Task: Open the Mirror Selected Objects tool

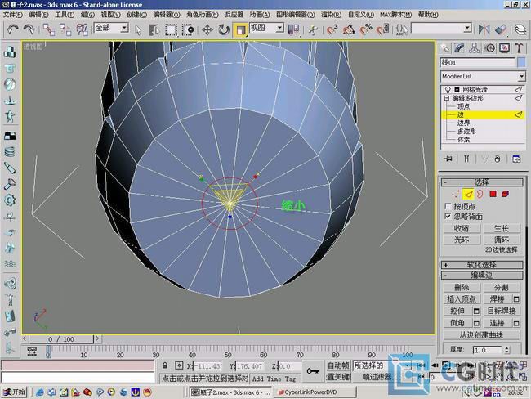Action: click(x=484, y=29)
